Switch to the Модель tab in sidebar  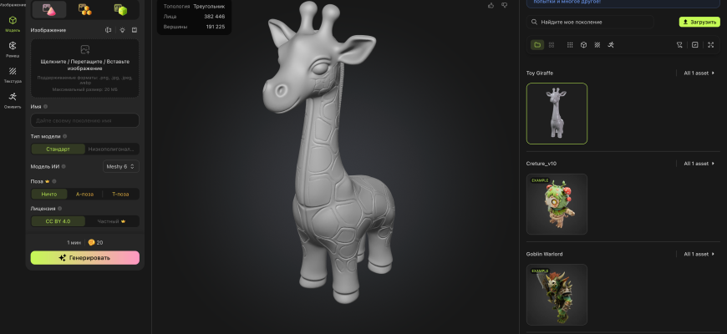pos(13,23)
